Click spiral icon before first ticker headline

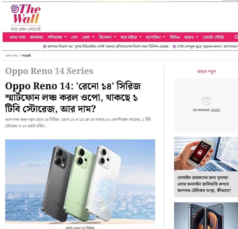(x=45, y=47)
